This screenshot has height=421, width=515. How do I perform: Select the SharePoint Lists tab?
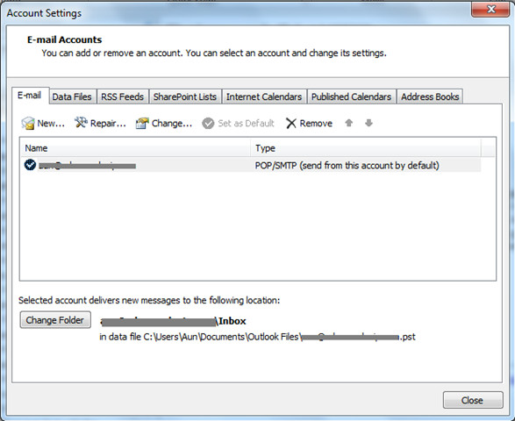click(x=185, y=96)
